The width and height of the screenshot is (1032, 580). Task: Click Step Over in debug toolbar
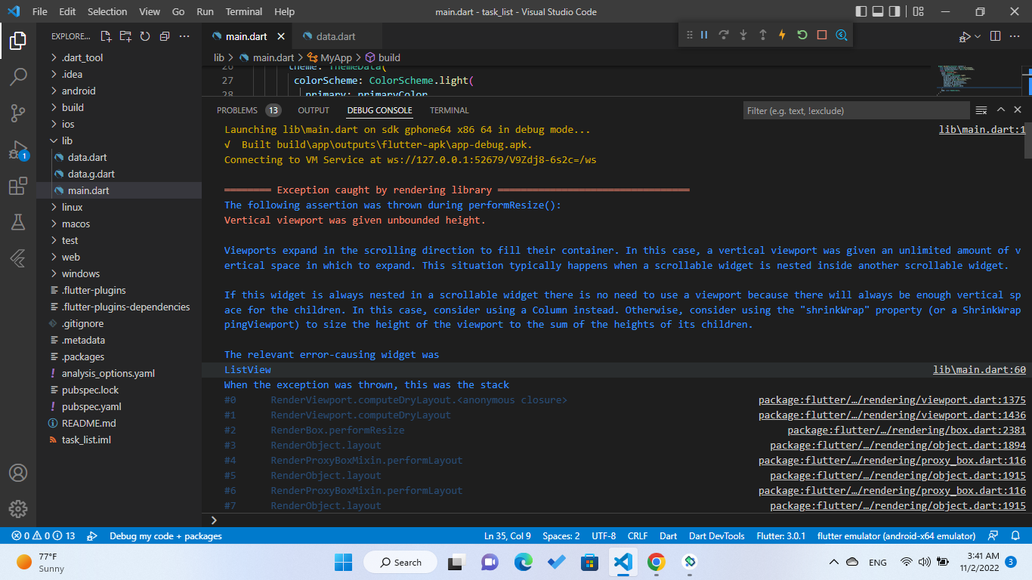724,35
